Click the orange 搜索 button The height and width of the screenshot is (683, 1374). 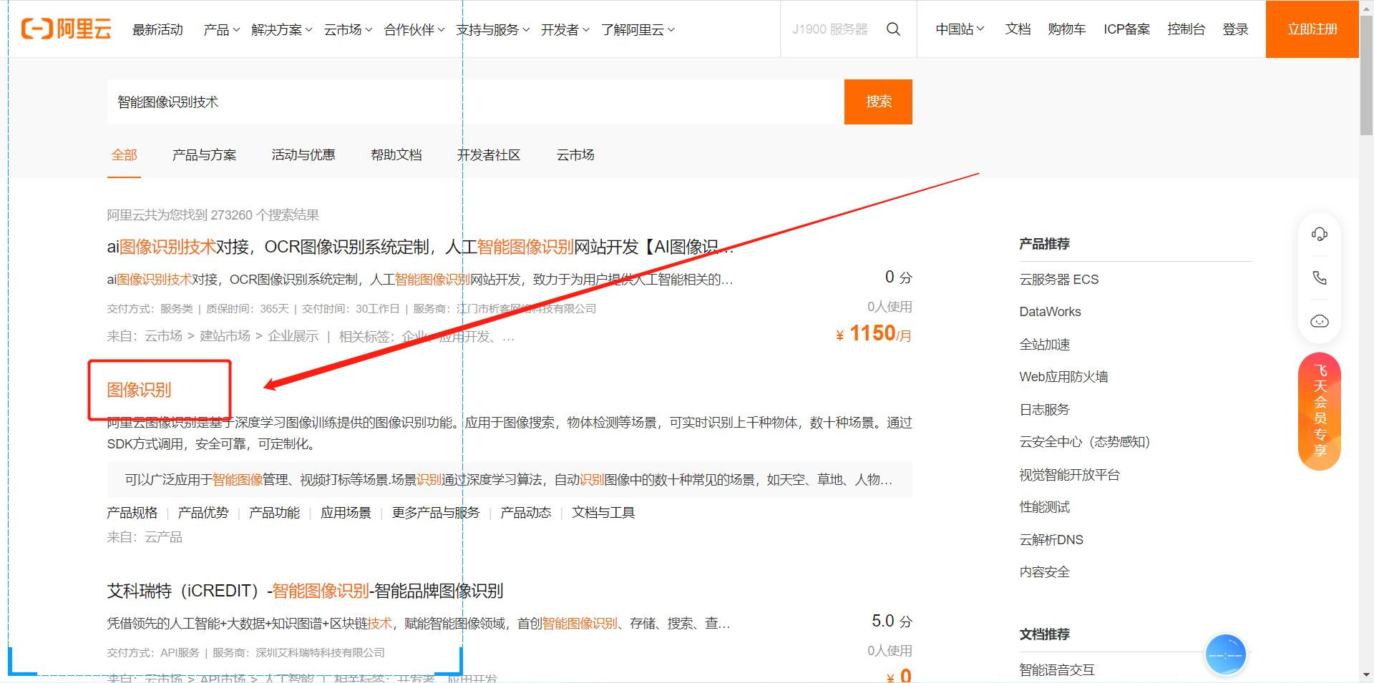[x=878, y=102]
